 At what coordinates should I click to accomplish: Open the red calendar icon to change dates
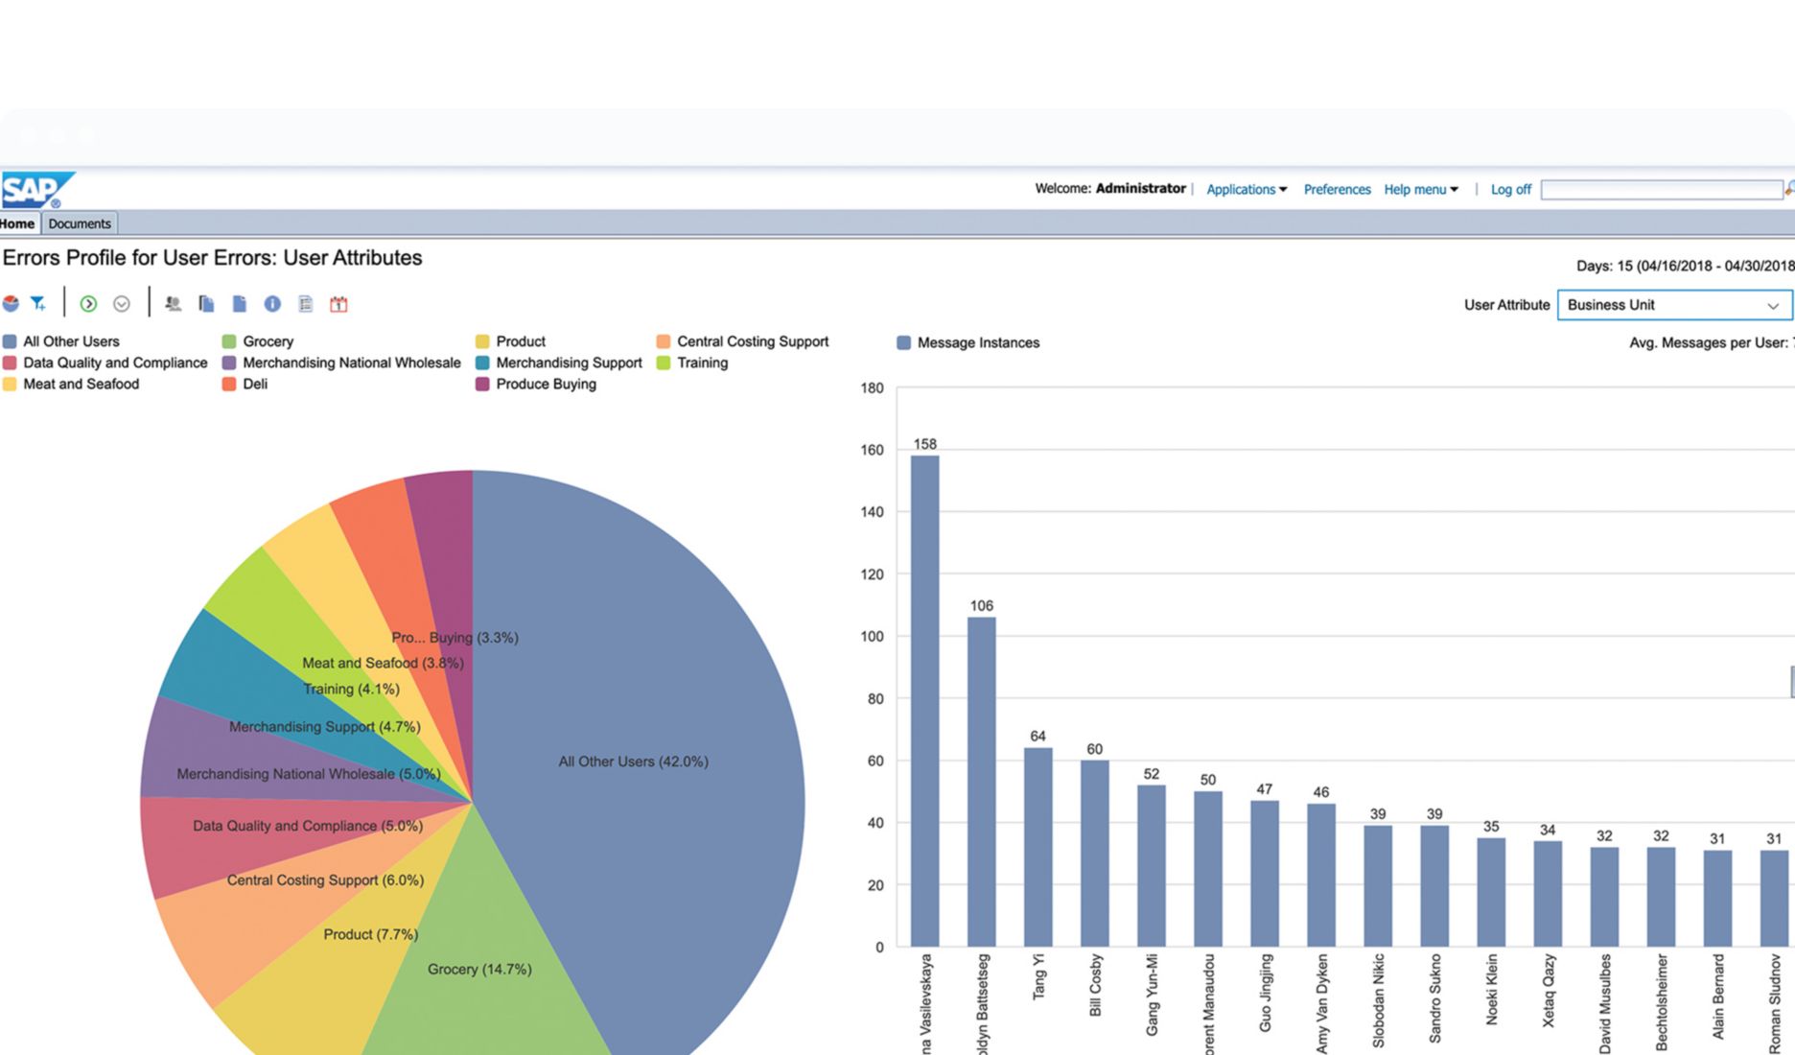pyautogui.click(x=338, y=303)
